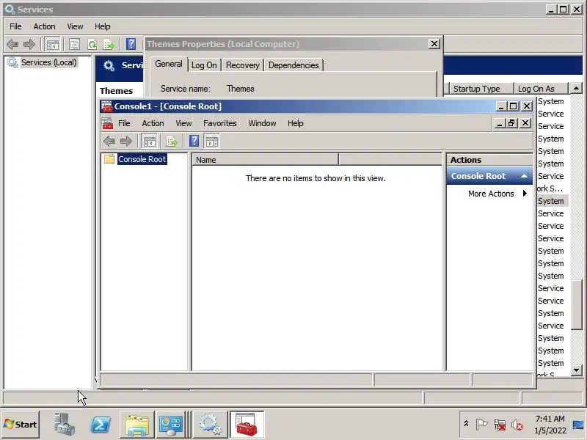587x440 pixels.
Task: Click Services list scrollbar down arrow
Action: click(x=576, y=370)
